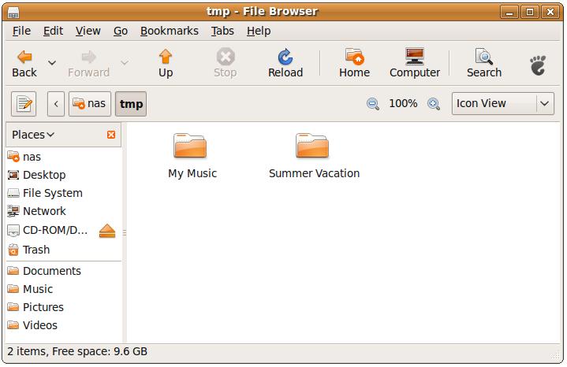This screenshot has height=367, width=567.
Task: Open the Back history dropdown arrow
Action: pos(52,63)
